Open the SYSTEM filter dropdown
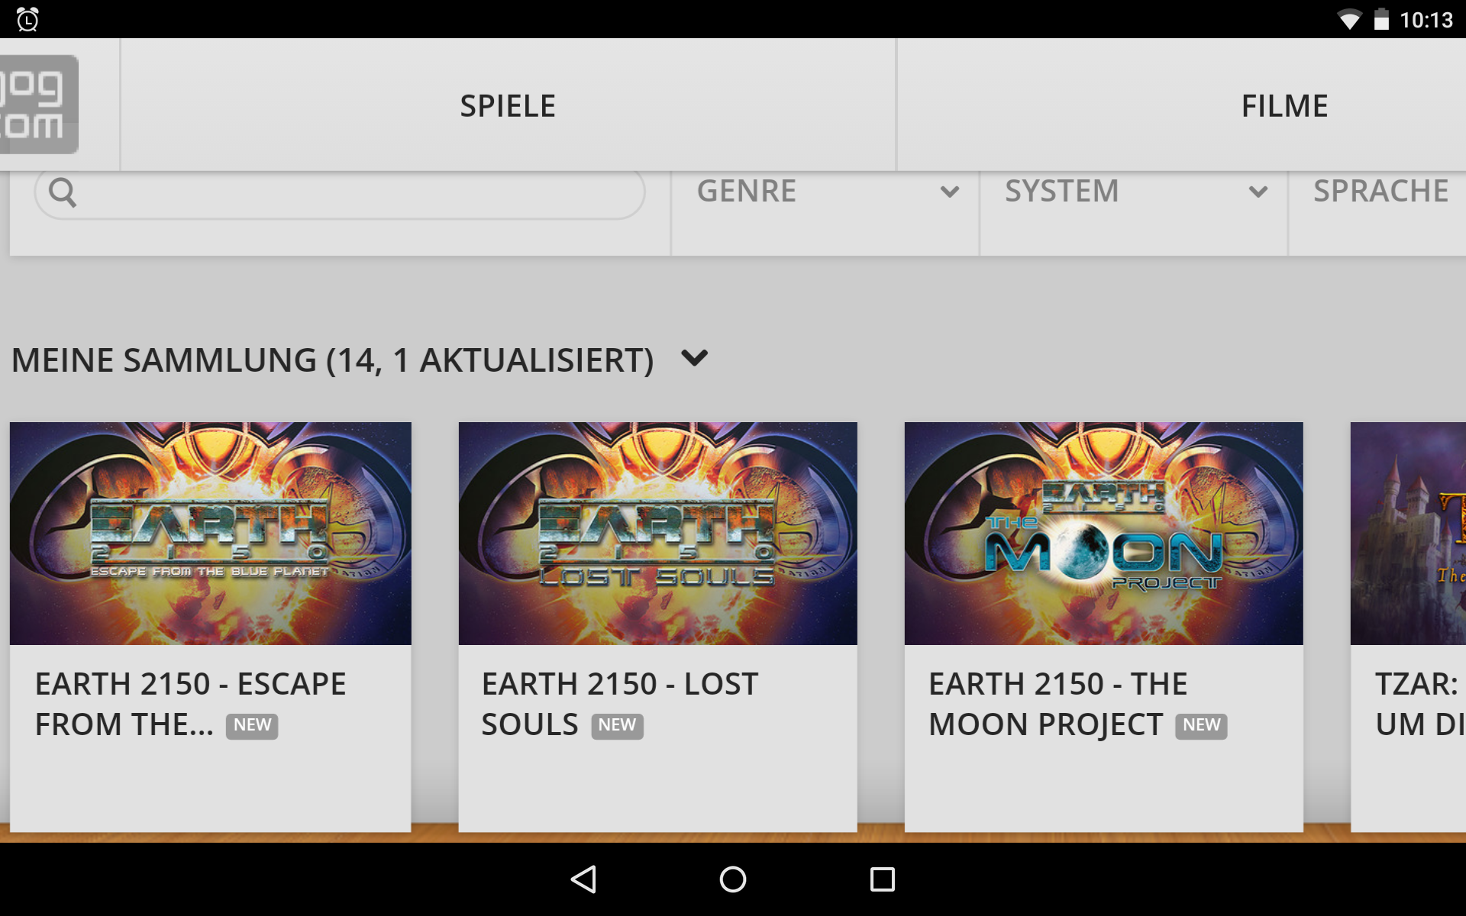The image size is (1466, 916). 1134,191
